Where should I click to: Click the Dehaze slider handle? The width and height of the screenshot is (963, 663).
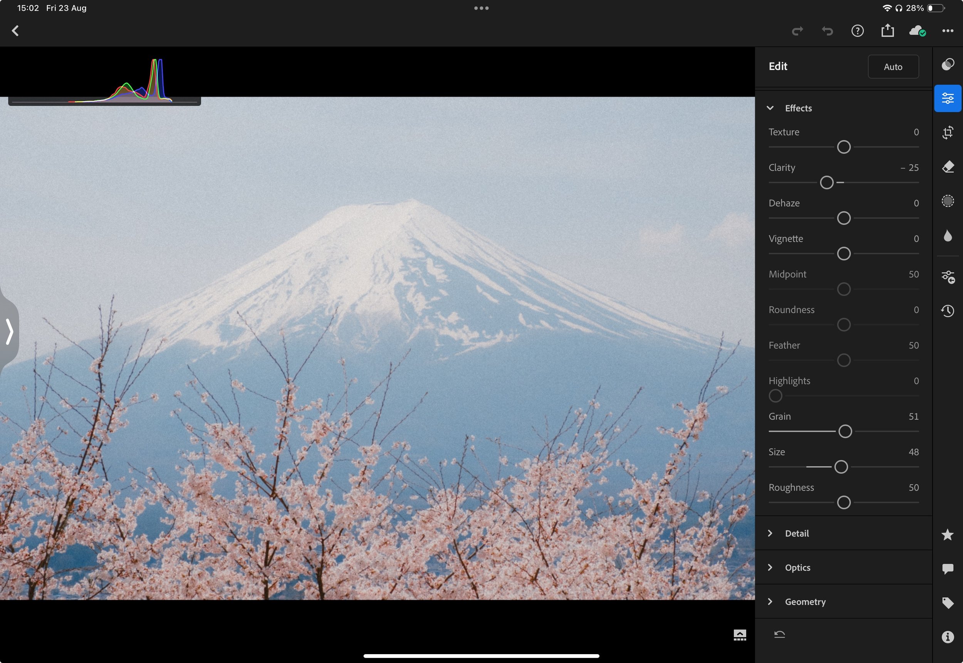click(x=844, y=219)
